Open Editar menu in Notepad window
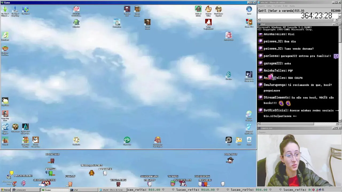Screen dimensions: 342x192 coord(269,6)
